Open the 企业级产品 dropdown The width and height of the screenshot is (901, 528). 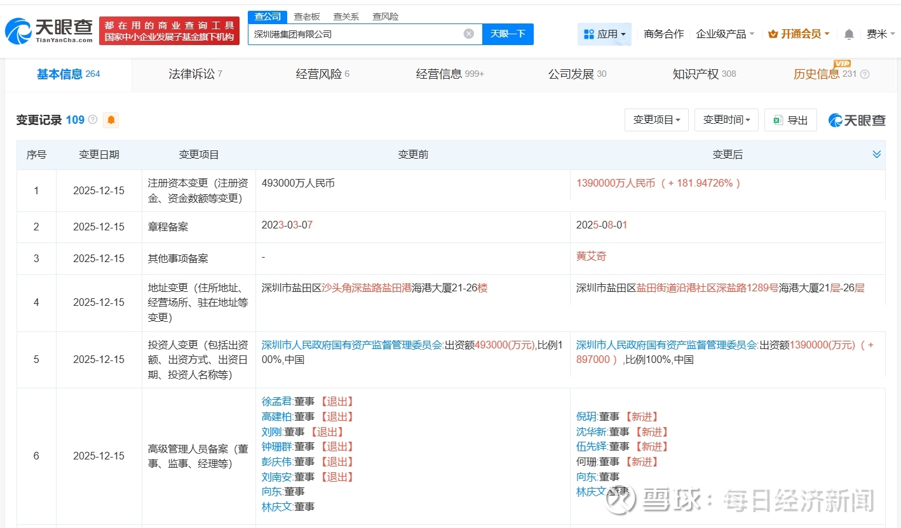pos(725,34)
